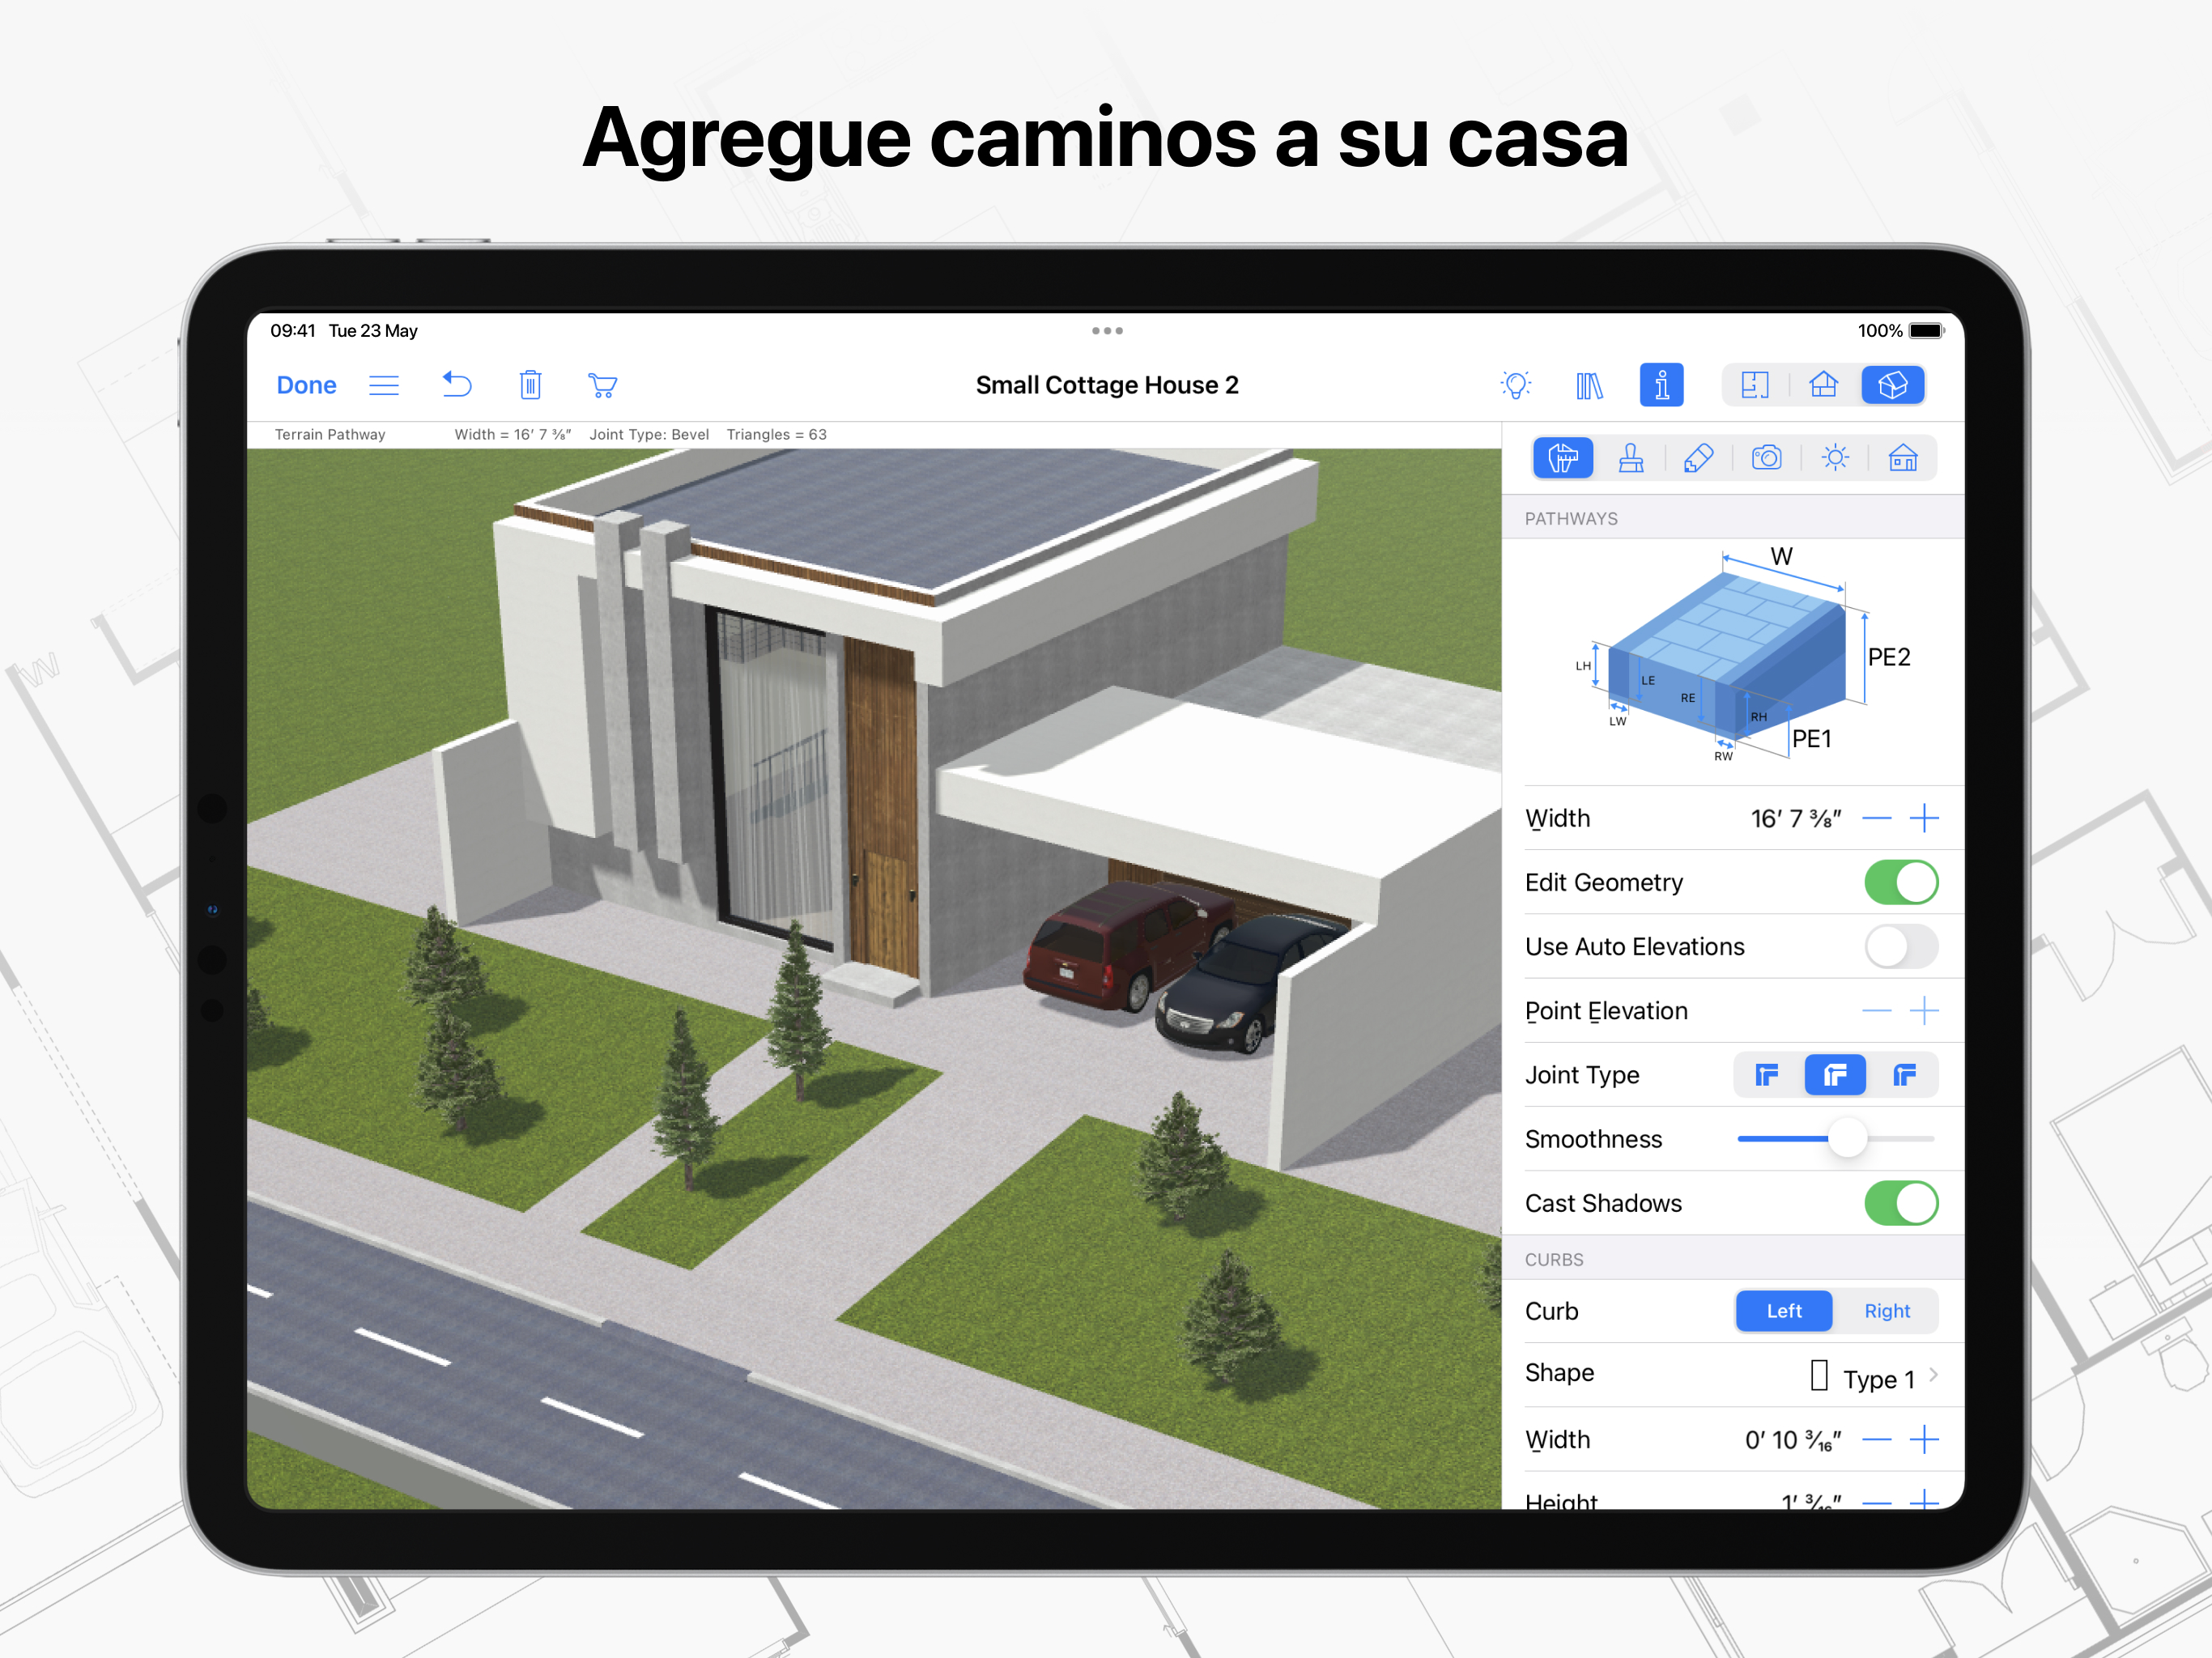Open the three-dot multitasking menu at the top

pyautogui.click(x=1106, y=330)
